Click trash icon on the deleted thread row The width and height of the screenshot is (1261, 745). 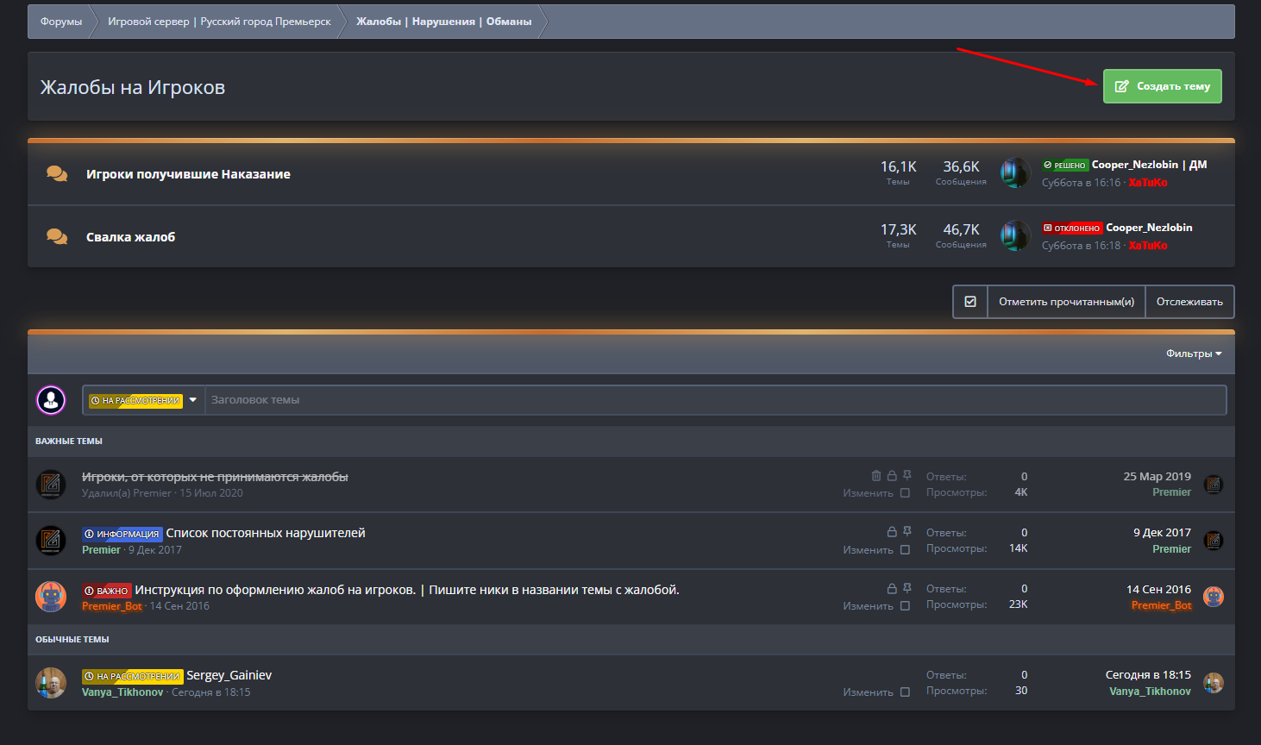tap(876, 476)
